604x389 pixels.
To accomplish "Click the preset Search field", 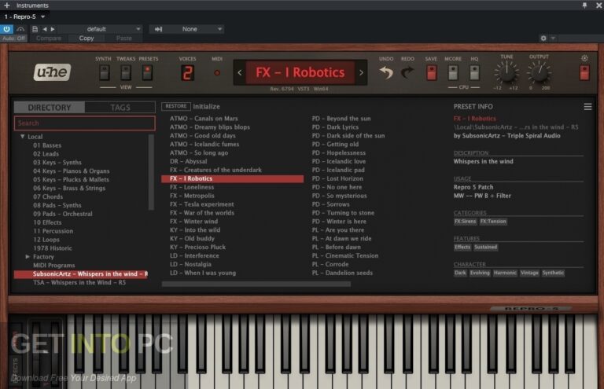I will (85, 123).
